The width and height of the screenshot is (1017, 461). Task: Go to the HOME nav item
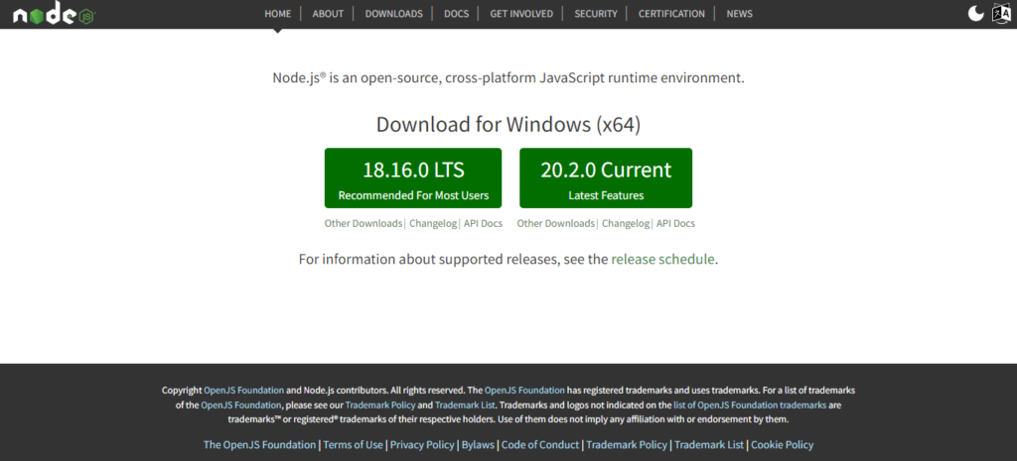[278, 14]
